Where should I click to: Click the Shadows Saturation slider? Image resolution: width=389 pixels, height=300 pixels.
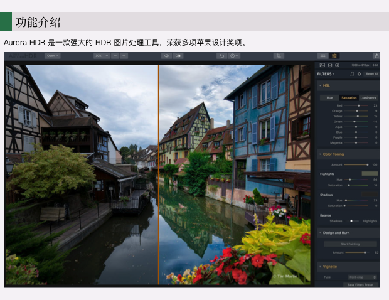356,206
